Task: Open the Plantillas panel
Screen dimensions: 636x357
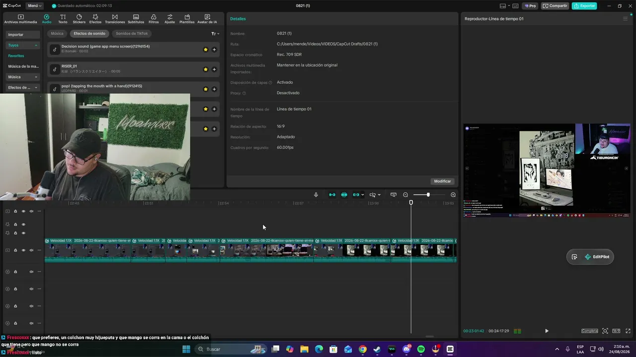Action: [x=187, y=19]
